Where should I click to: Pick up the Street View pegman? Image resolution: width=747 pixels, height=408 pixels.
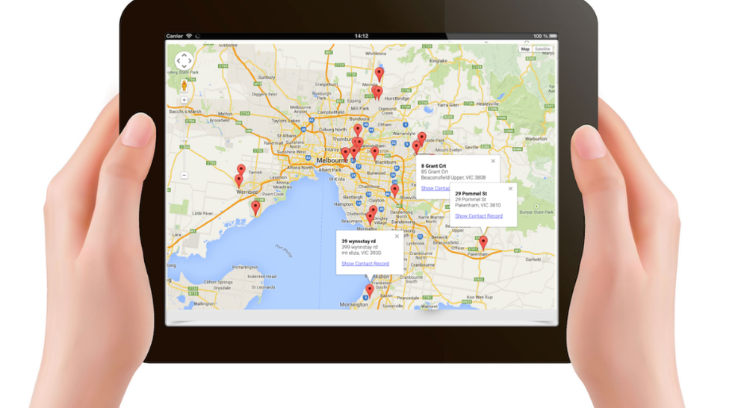185,86
